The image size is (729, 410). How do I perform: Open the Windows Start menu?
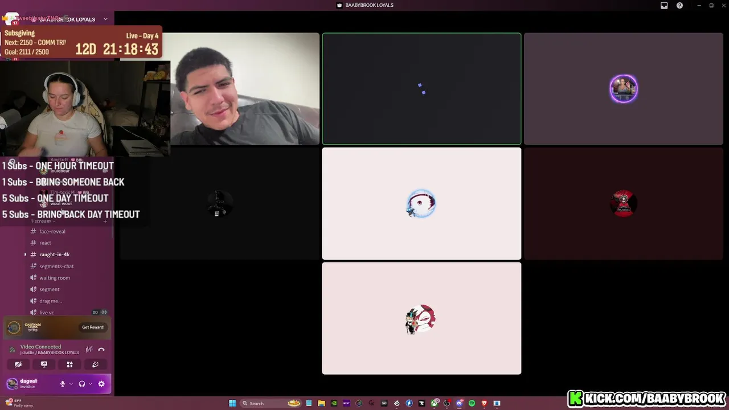pos(232,403)
